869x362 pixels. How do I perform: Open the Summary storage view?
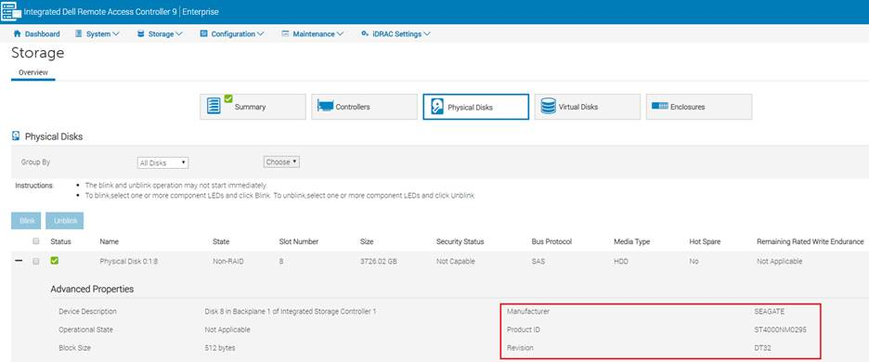point(253,107)
